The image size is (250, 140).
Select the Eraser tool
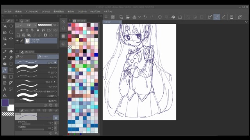11,51
